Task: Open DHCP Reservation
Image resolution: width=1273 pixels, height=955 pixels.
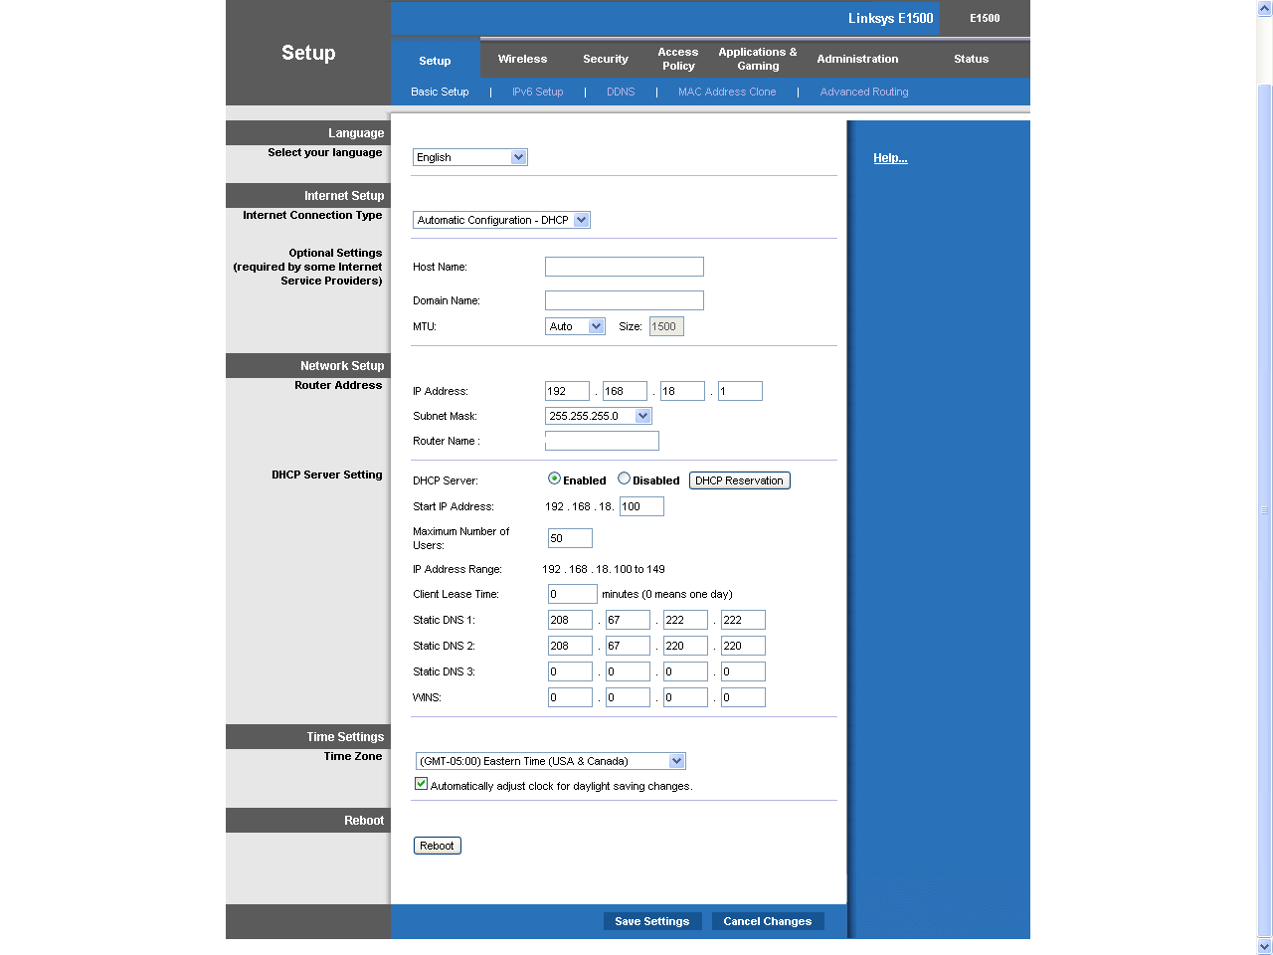Action: click(739, 479)
